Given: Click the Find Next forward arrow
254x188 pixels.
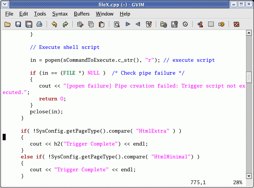Looking at the screenshot, I should [x=128, y=24].
